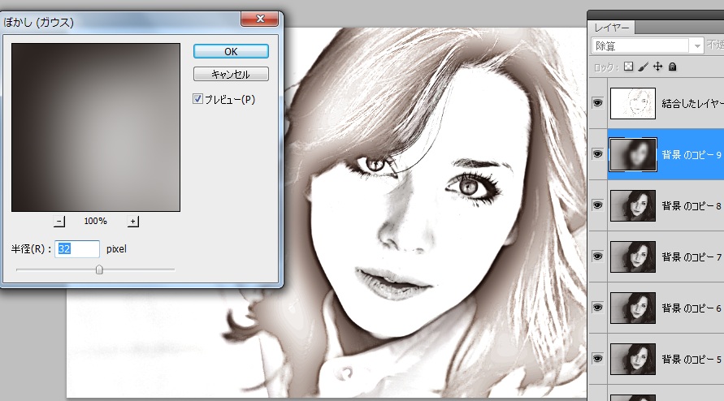Click the キャンセル button

click(x=231, y=74)
